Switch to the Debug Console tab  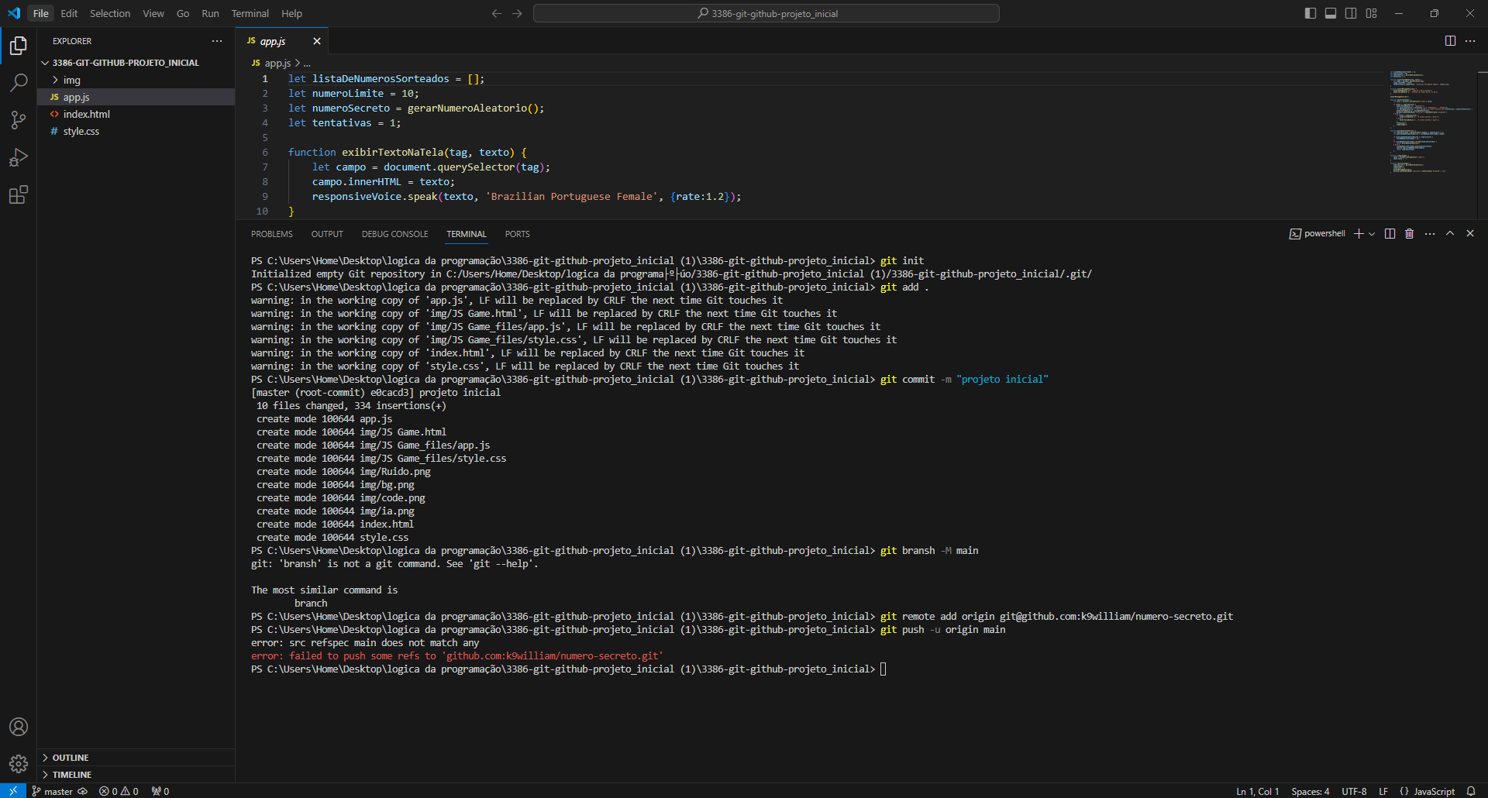(394, 234)
